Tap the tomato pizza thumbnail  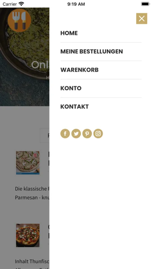pos(28,236)
